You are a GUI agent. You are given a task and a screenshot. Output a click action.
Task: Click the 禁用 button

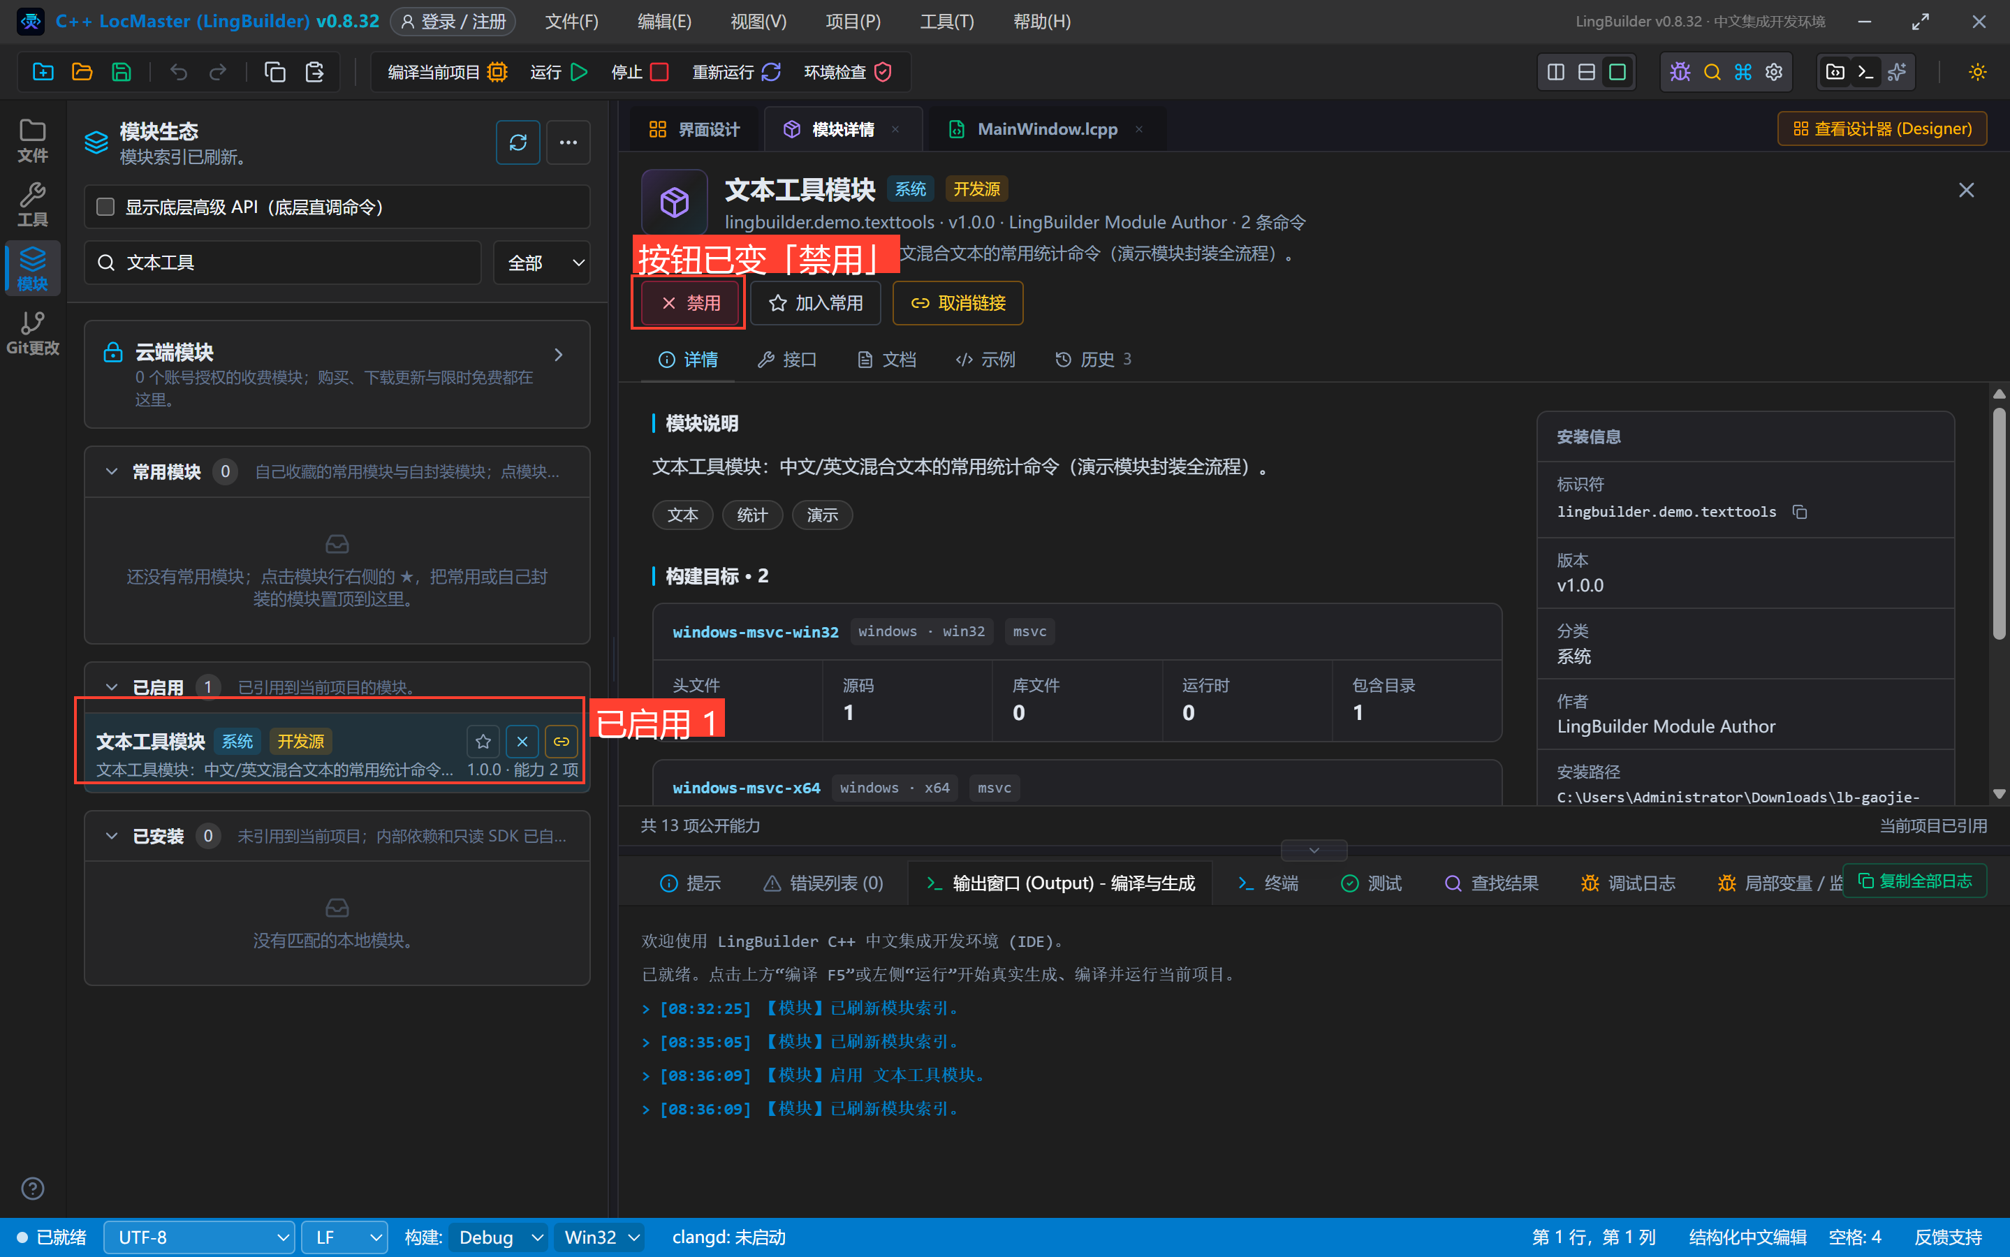(x=690, y=302)
